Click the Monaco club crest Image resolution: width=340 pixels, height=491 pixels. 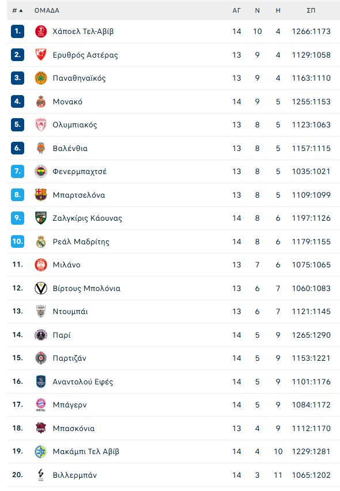tap(41, 101)
